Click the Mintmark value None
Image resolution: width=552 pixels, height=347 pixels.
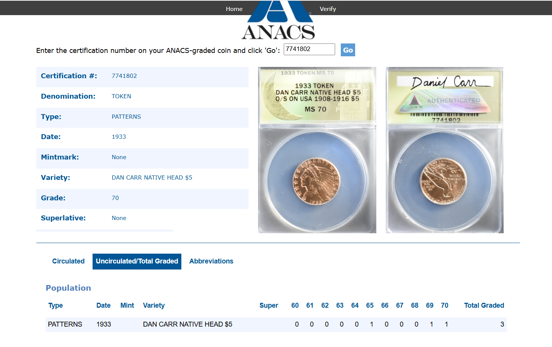(119, 157)
